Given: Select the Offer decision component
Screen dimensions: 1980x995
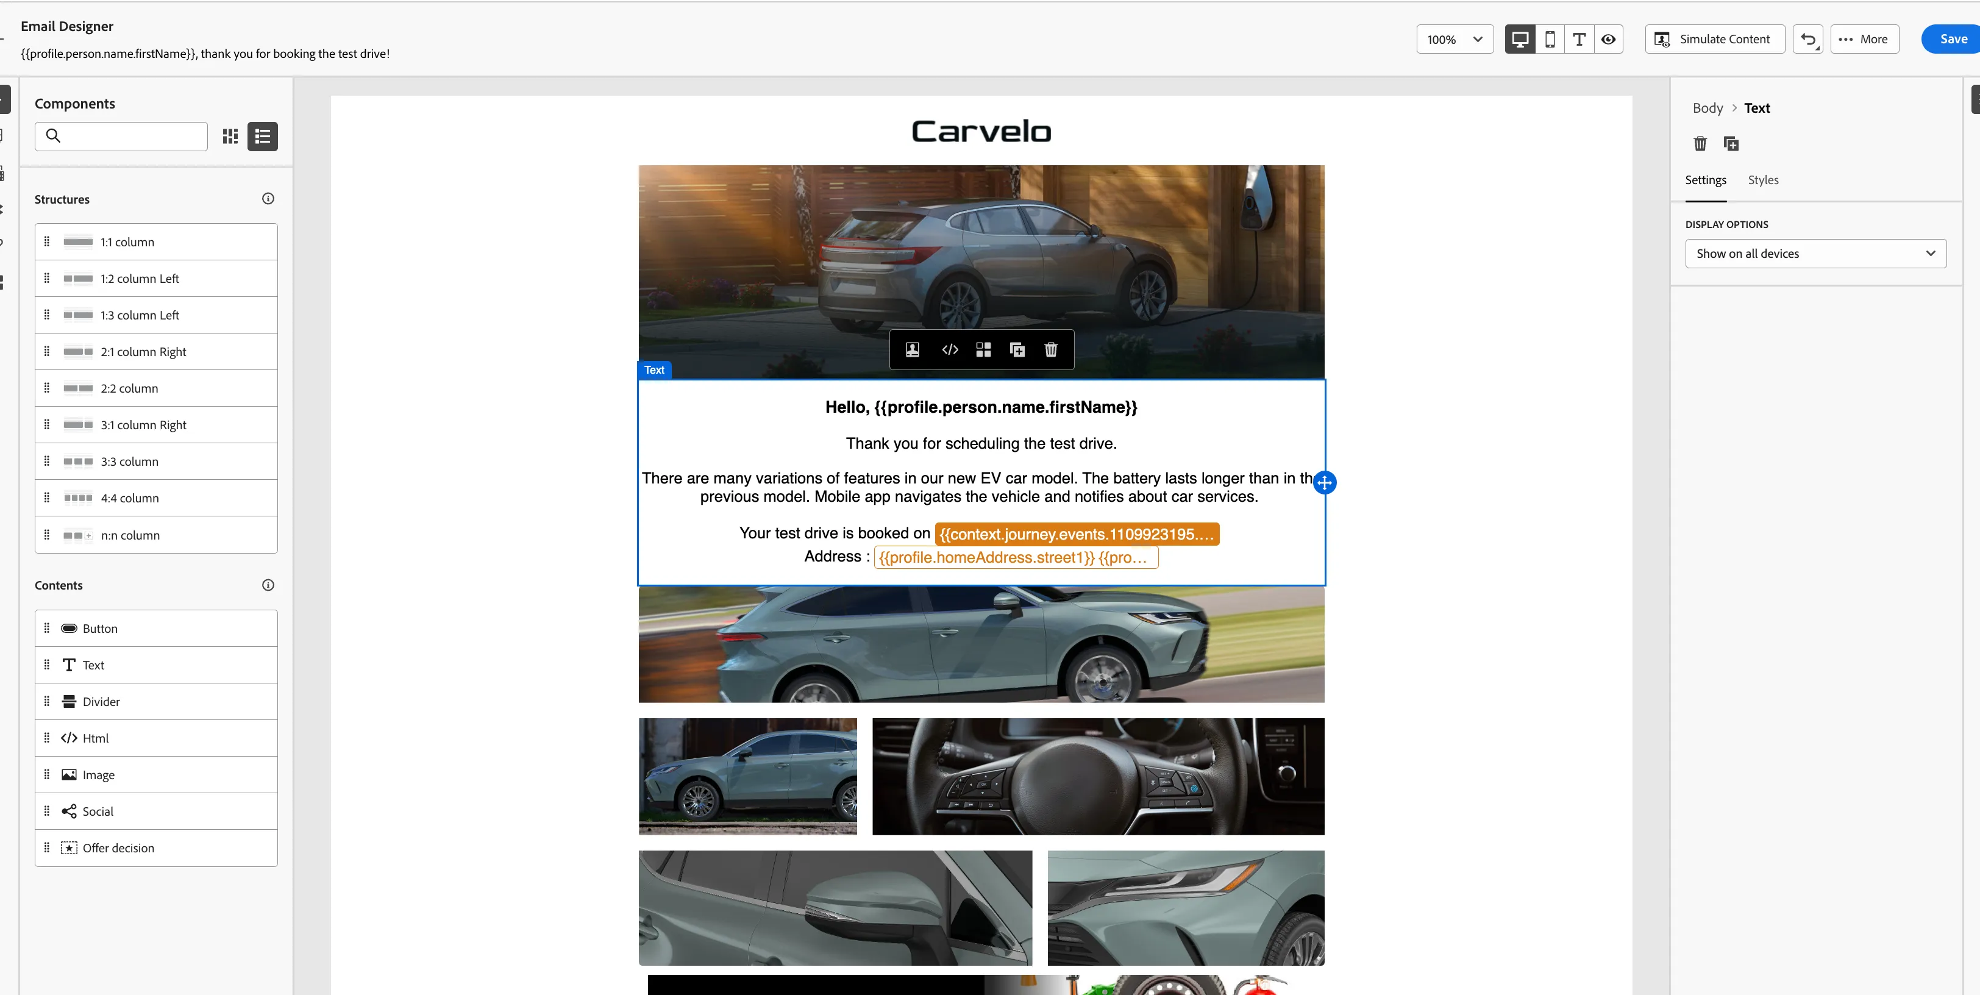Looking at the screenshot, I should click(156, 848).
